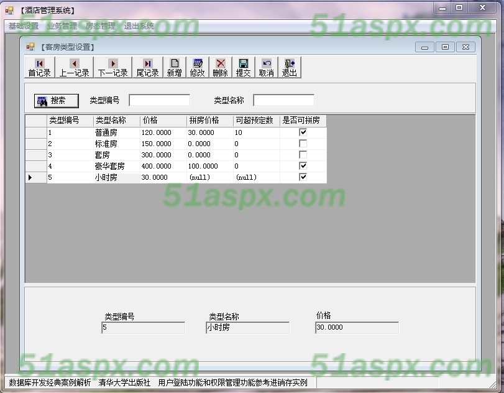
Task: Edit the record with 修改
Action: [198, 67]
